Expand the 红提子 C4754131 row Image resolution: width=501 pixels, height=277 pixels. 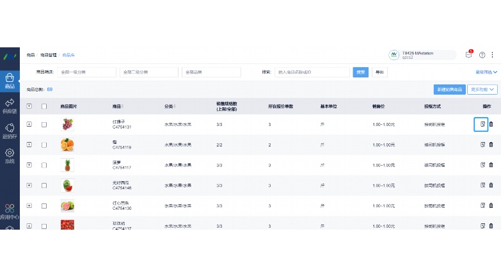point(29,124)
